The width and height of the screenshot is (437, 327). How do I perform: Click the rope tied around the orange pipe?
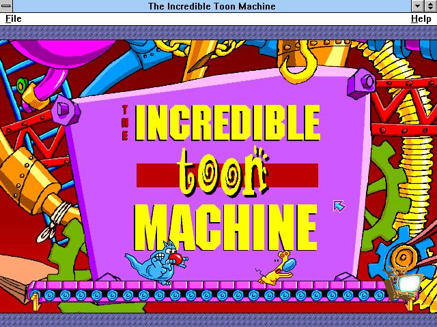coord(55,221)
